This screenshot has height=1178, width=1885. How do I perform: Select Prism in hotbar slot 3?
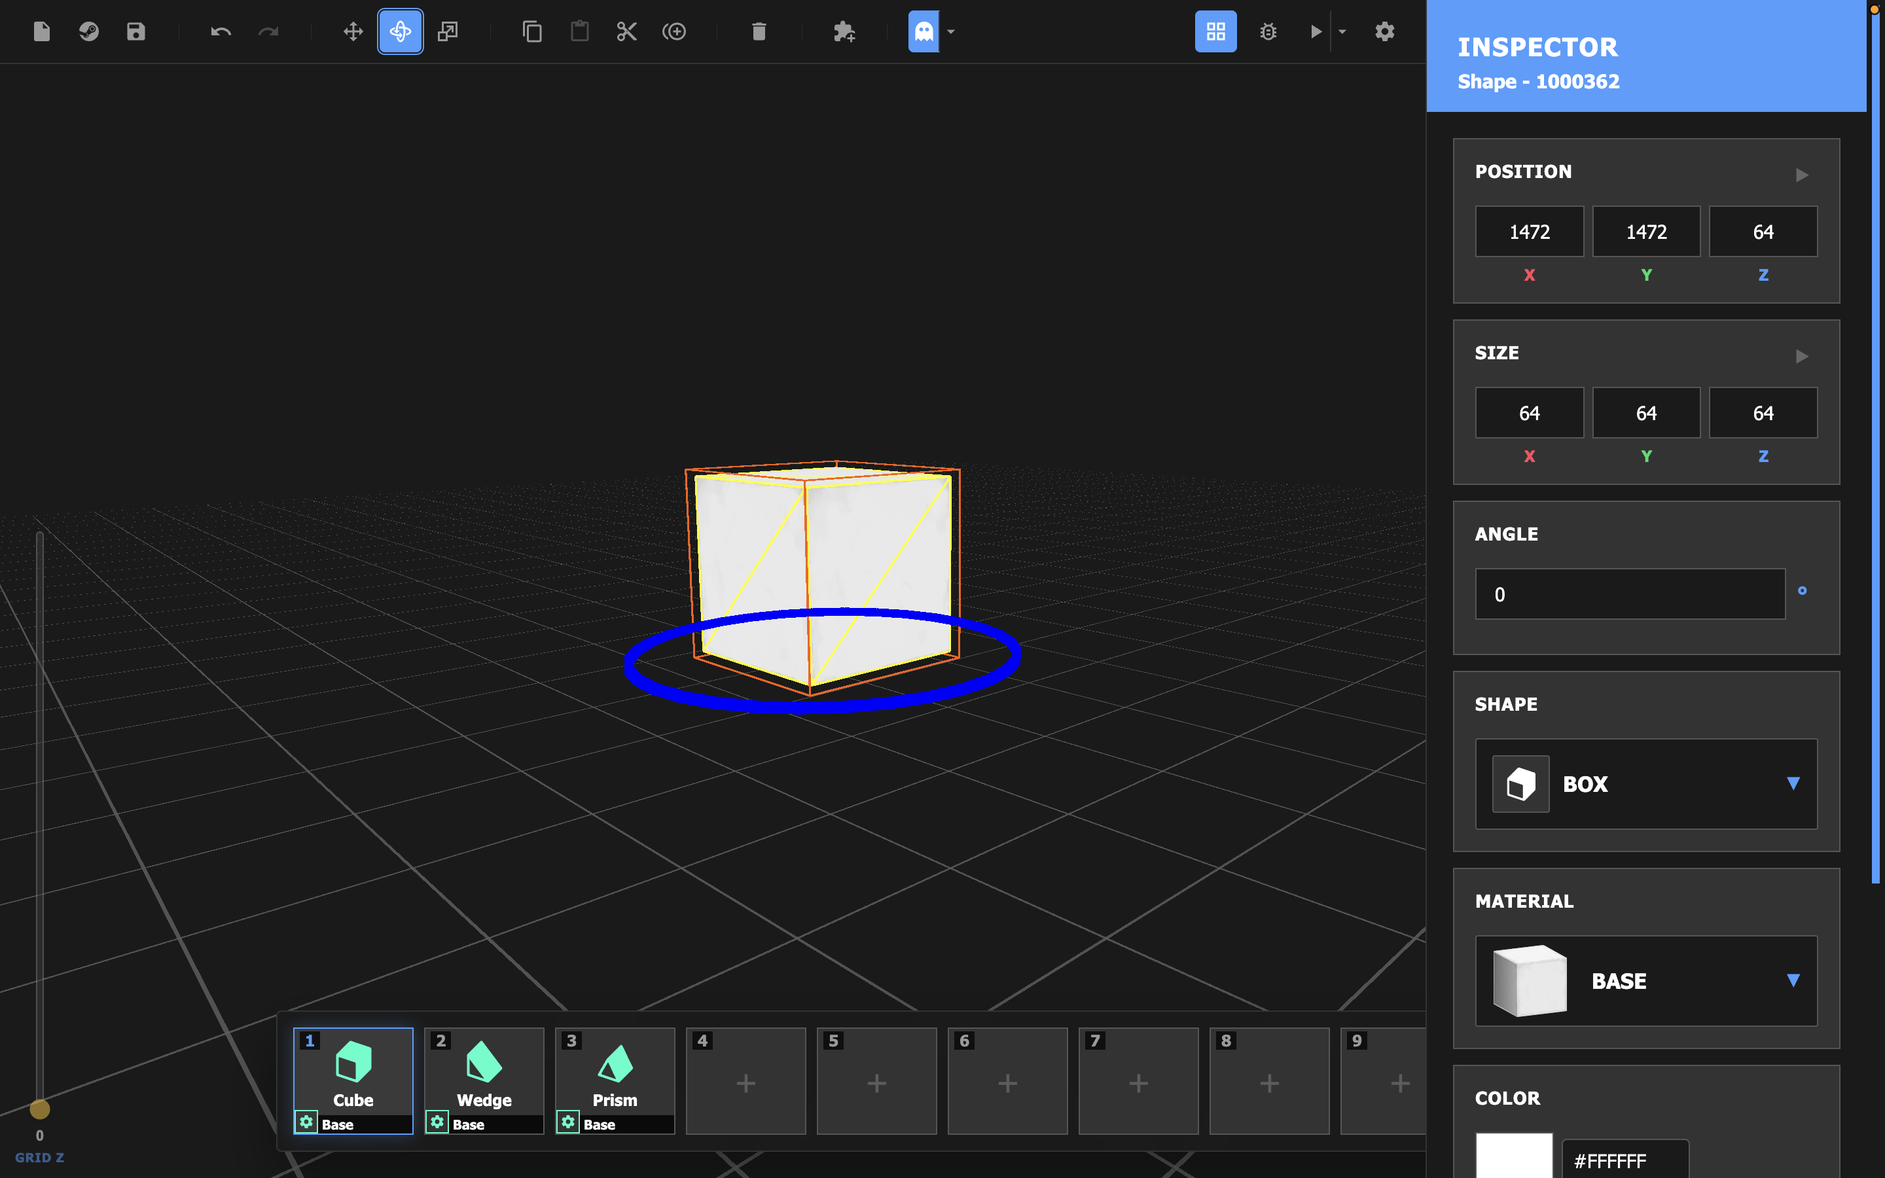pyautogui.click(x=615, y=1080)
